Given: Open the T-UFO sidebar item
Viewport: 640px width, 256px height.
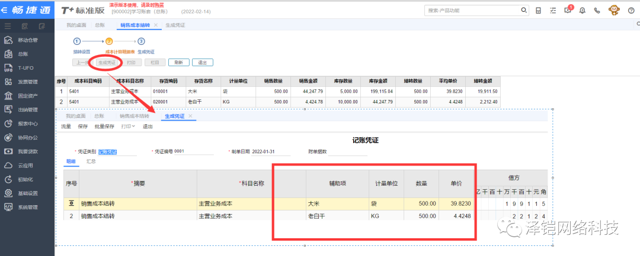Looking at the screenshot, I should (25, 68).
